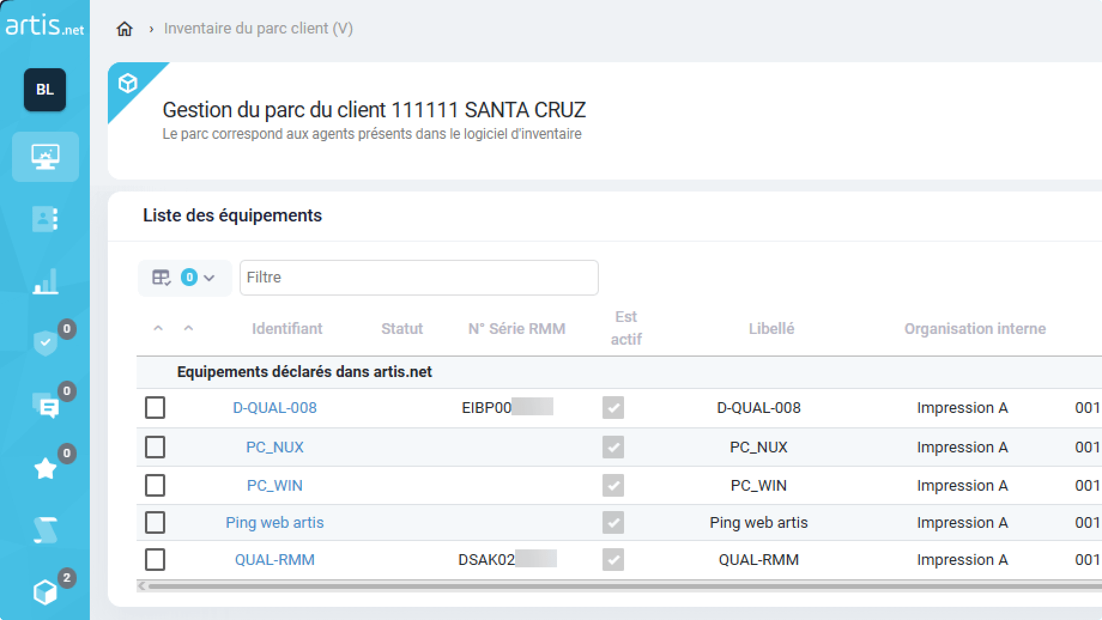
Task: Open the shield checkmark sidebar icon
Action: (x=46, y=344)
